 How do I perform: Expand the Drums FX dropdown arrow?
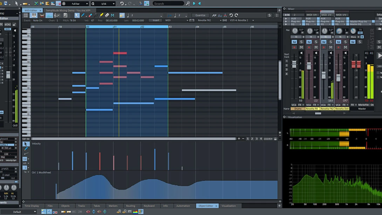pyautogui.click(x=303, y=105)
